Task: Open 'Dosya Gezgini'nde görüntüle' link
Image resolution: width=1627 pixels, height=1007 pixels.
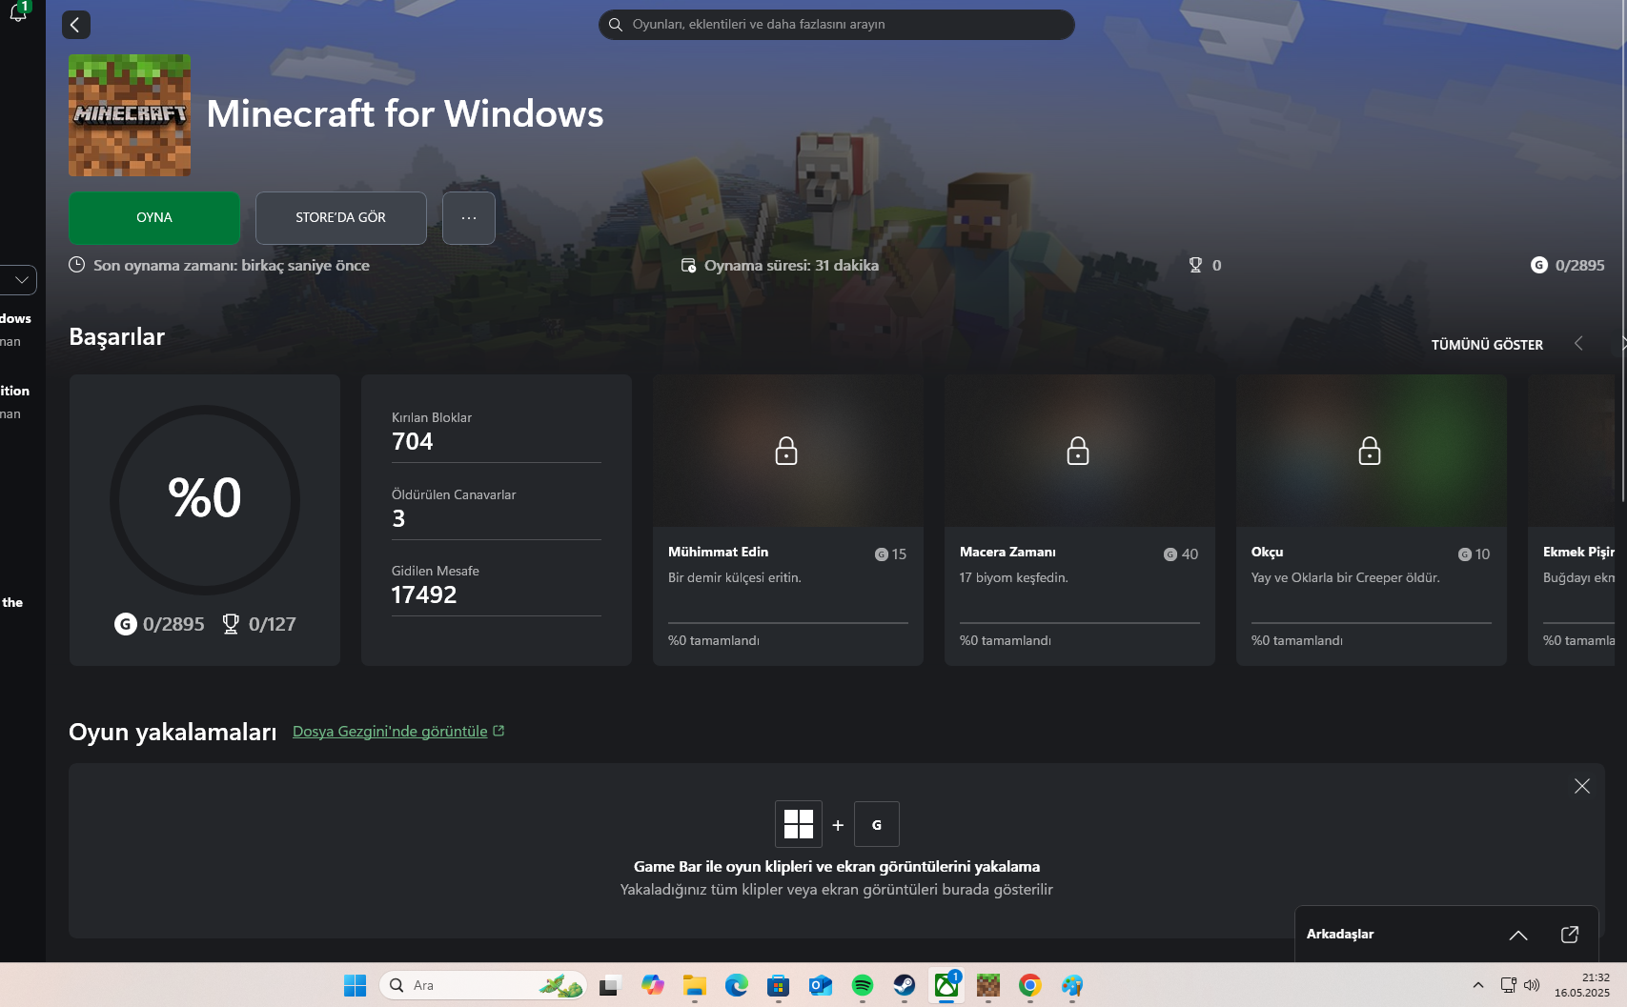Action: pyautogui.click(x=398, y=732)
